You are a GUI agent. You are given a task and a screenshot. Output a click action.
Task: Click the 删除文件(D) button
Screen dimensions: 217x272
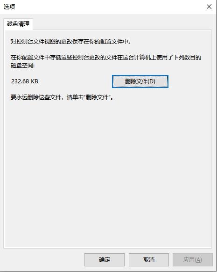point(140,81)
